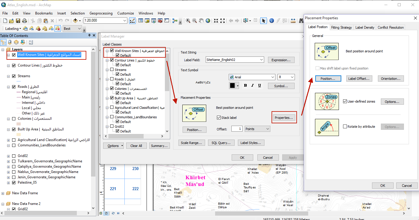419x220 pixels.
Task: Open the Arial font dropdown
Action: click(x=252, y=77)
